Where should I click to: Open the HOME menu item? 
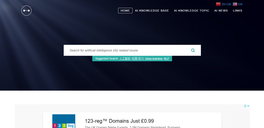pyautogui.click(x=125, y=11)
